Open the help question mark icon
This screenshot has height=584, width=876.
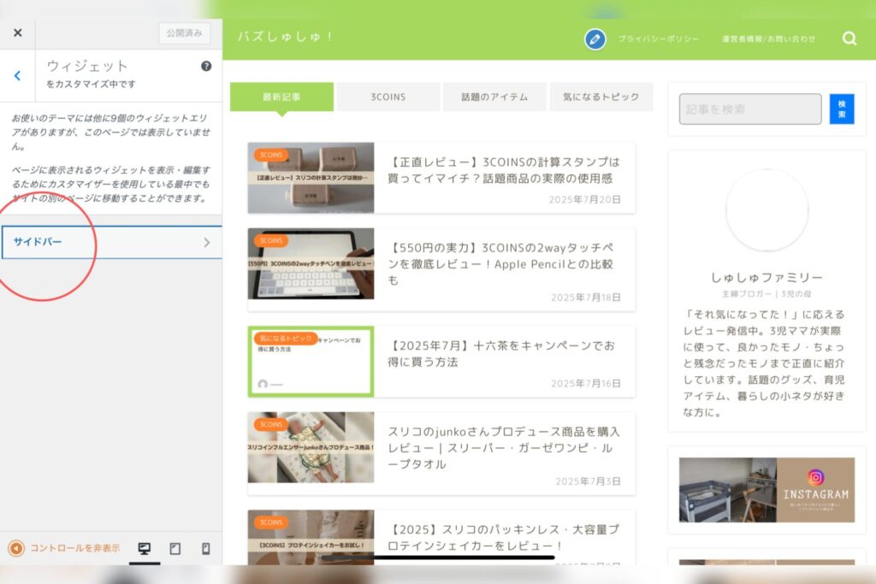(206, 66)
